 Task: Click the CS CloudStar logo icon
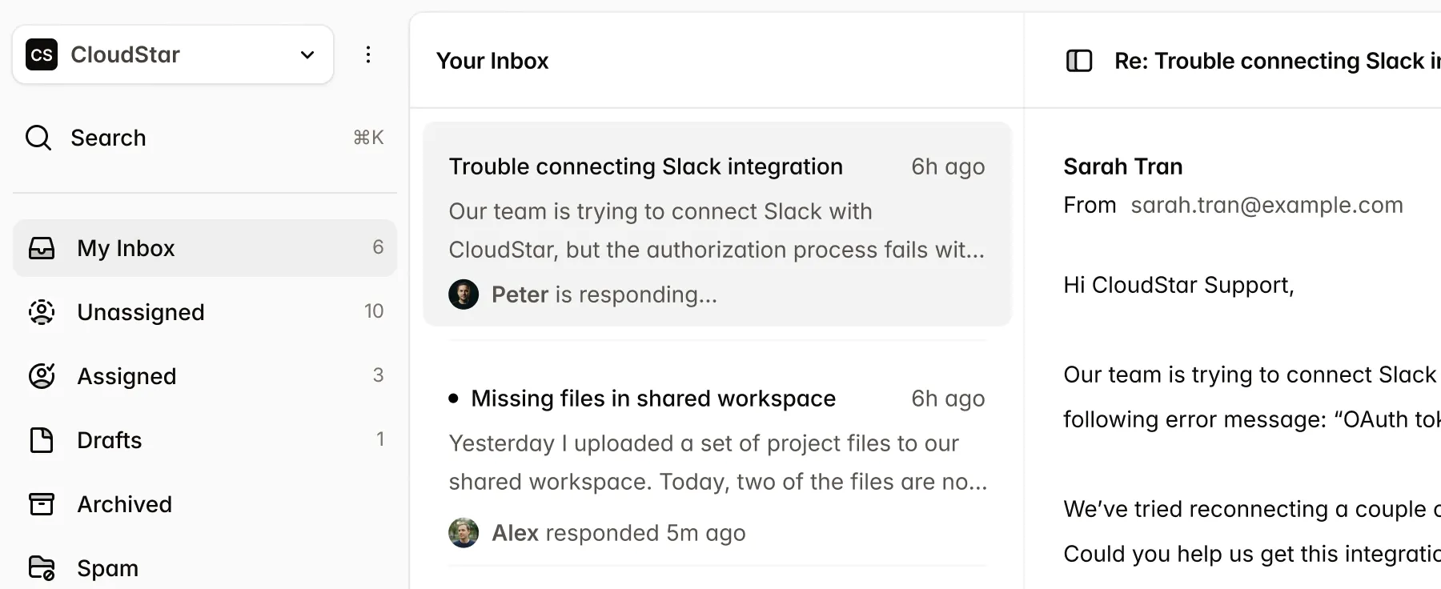click(42, 54)
